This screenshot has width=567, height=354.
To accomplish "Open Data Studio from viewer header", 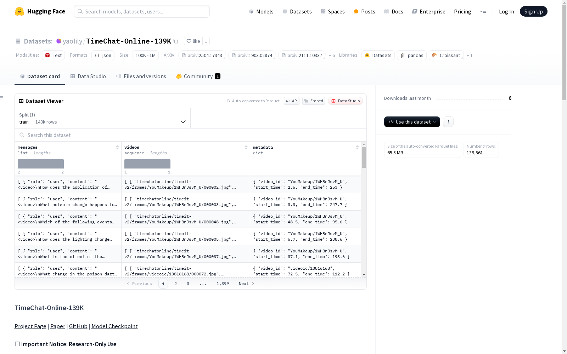I will point(345,101).
